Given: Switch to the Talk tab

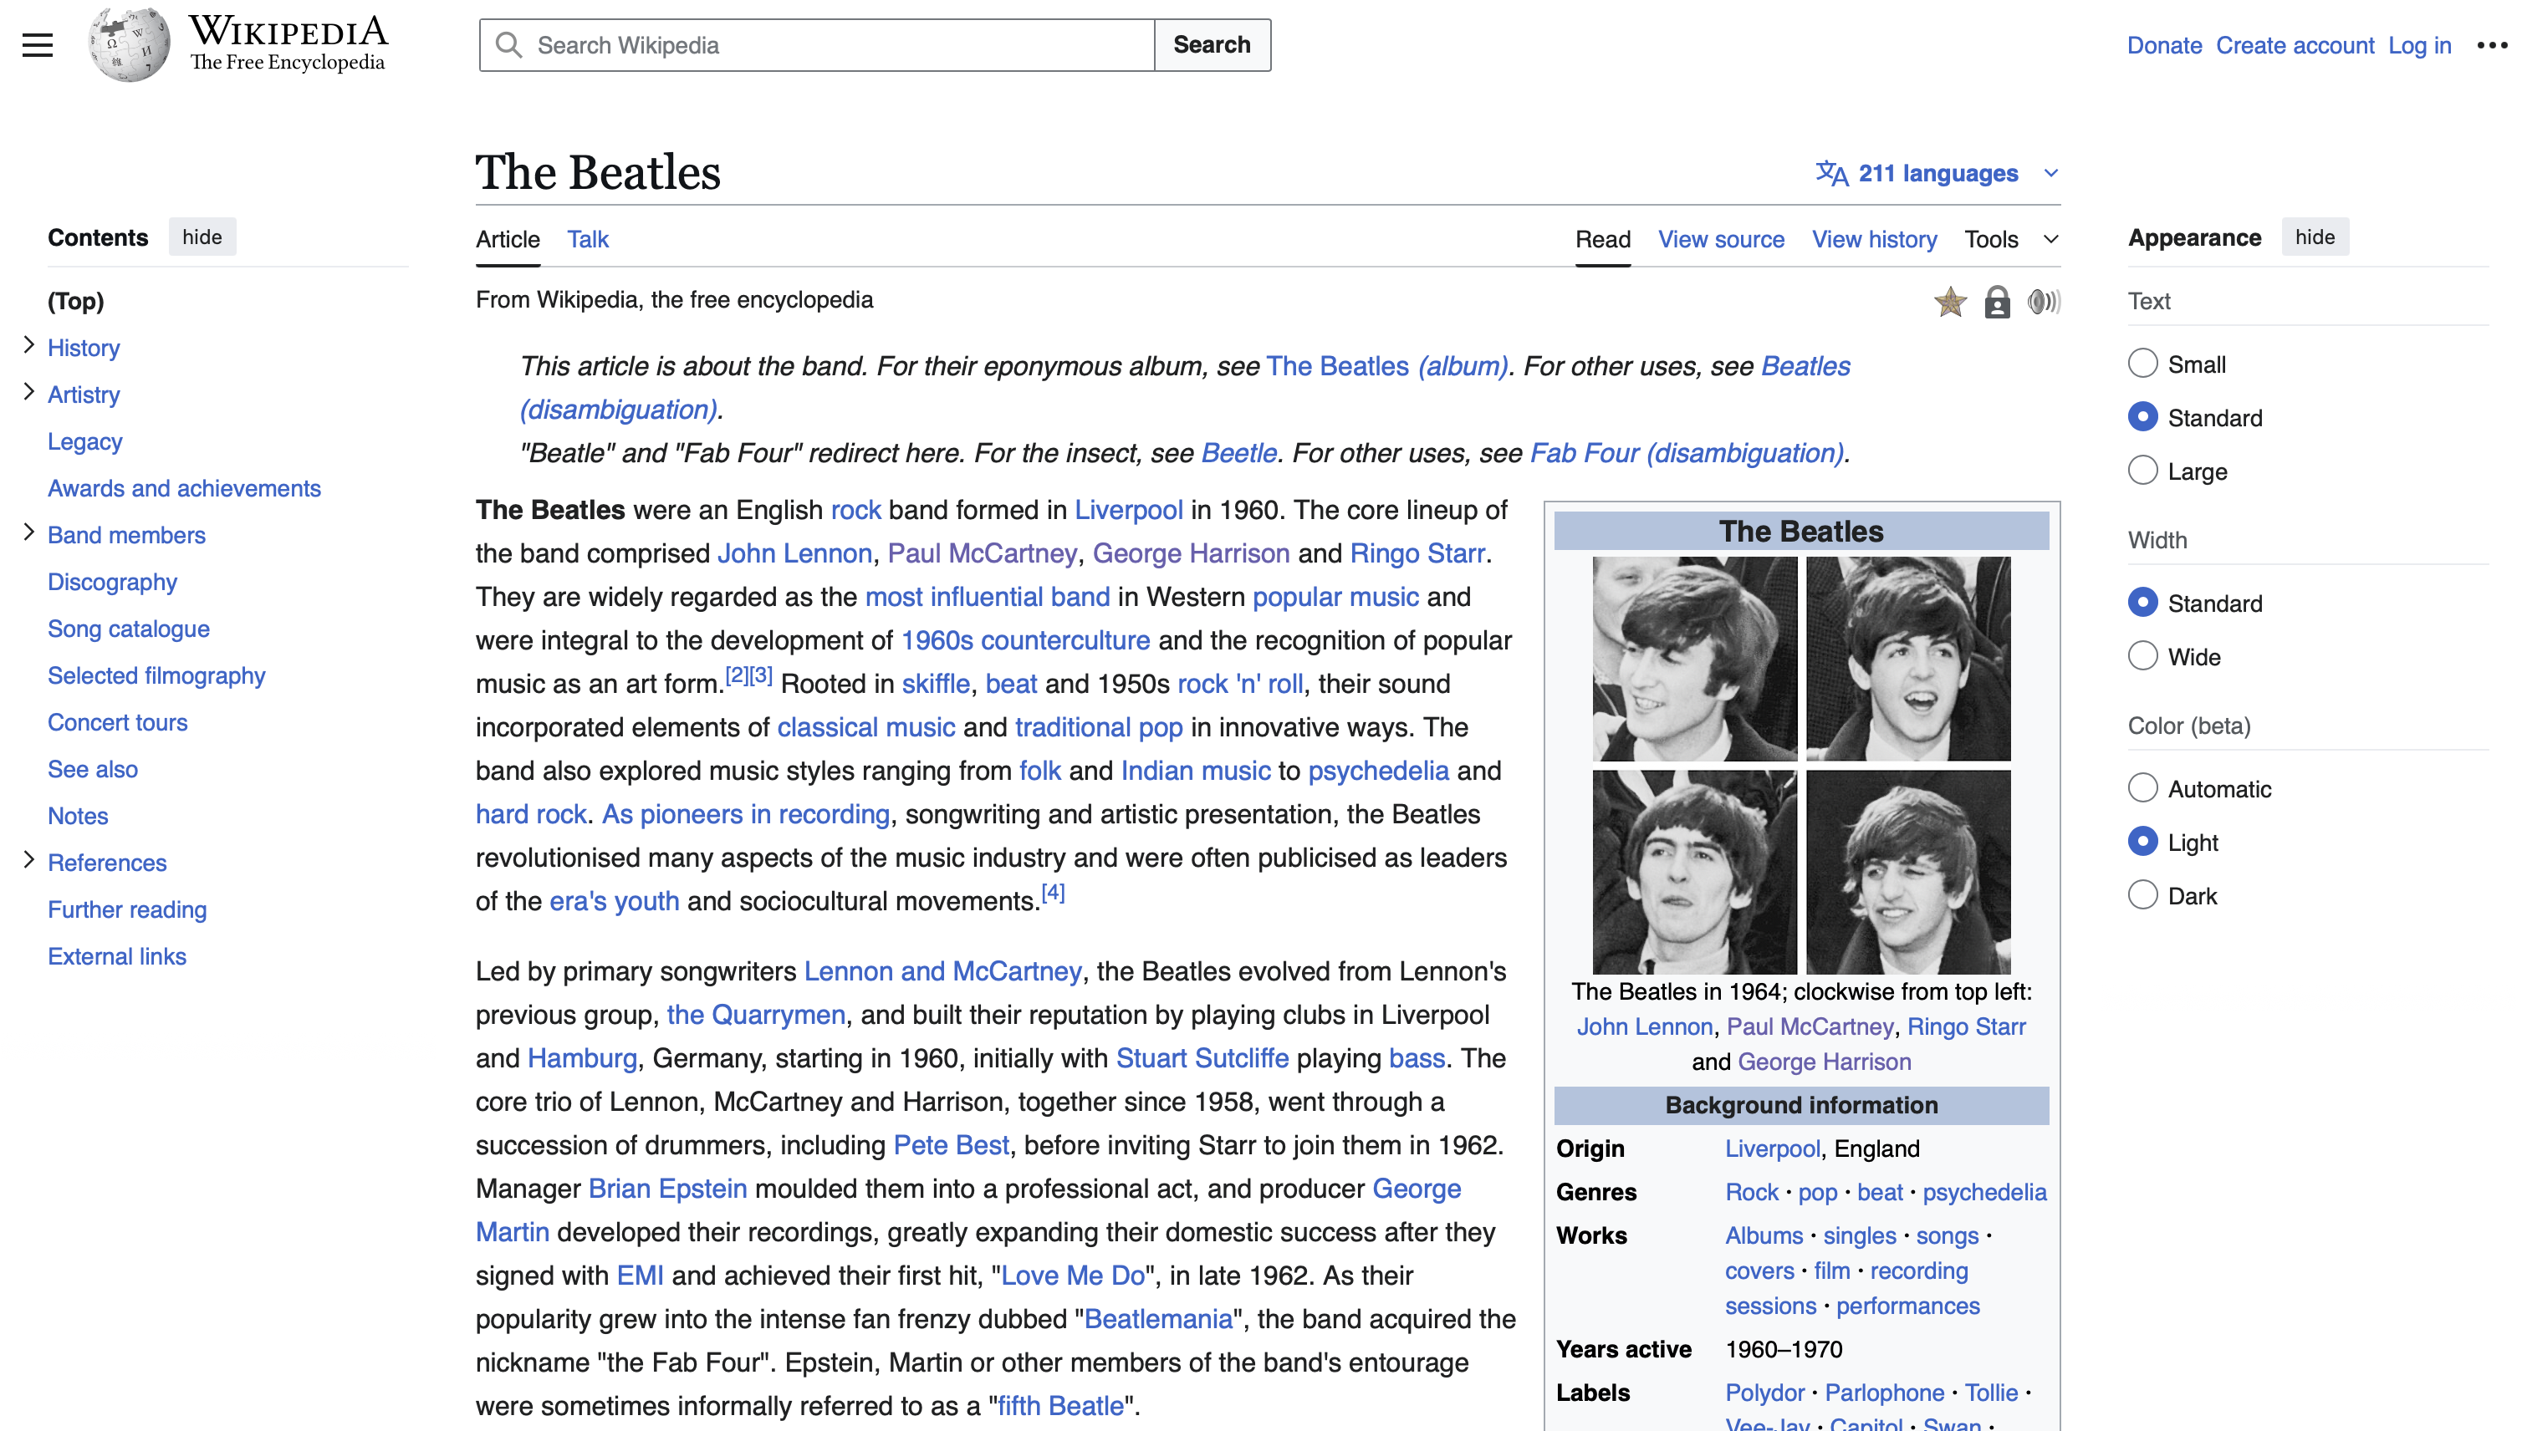Looking at the screenshot, I should click(x=587, y=239).
